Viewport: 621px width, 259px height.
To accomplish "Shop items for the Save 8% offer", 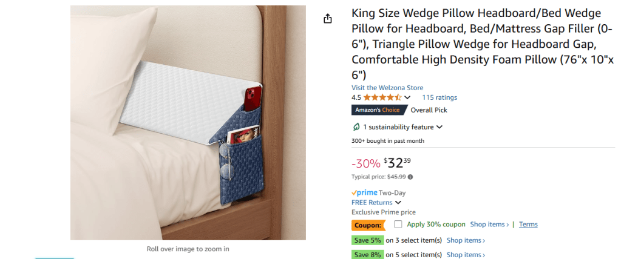I will coord(466,255).
